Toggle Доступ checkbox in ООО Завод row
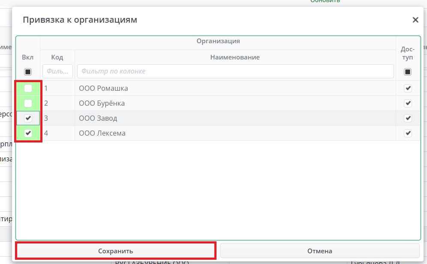This screenshot has height=264, width=427. coord(408,119)
